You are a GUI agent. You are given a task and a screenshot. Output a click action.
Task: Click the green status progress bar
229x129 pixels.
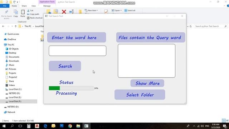click(71, 88)
